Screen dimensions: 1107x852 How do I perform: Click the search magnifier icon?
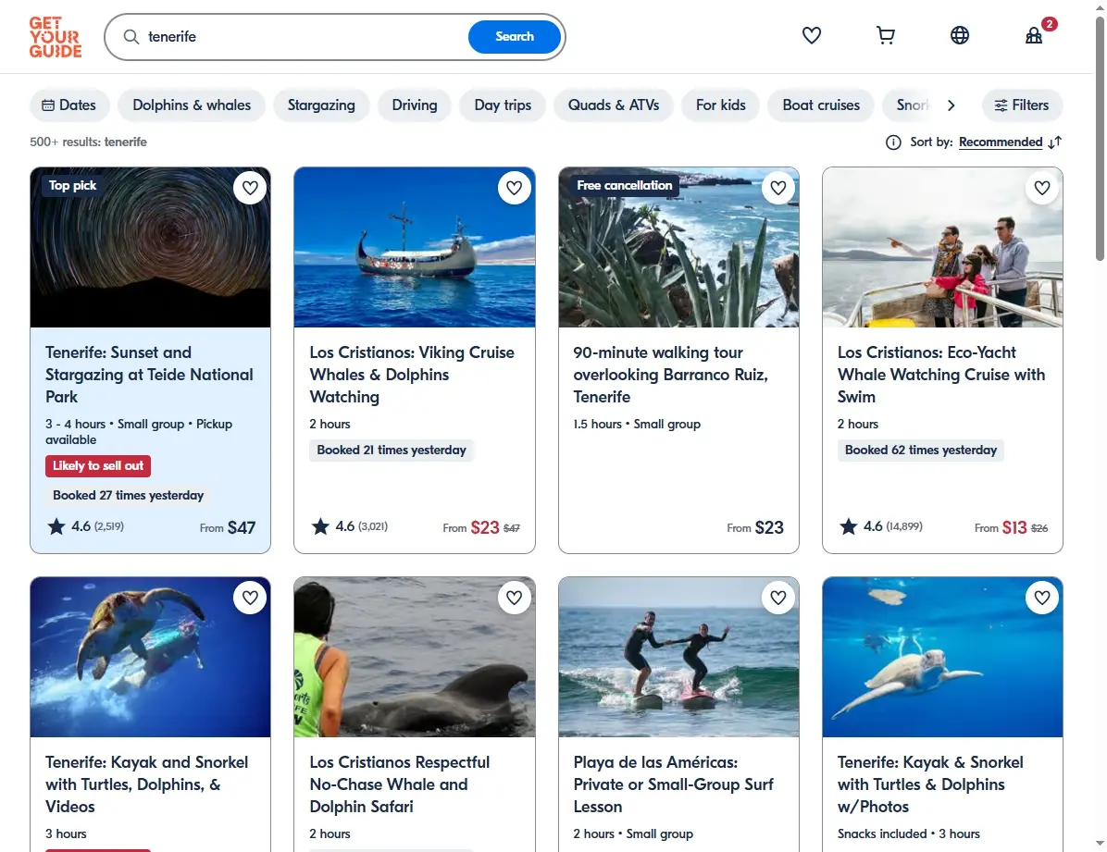tap(131, 37)
